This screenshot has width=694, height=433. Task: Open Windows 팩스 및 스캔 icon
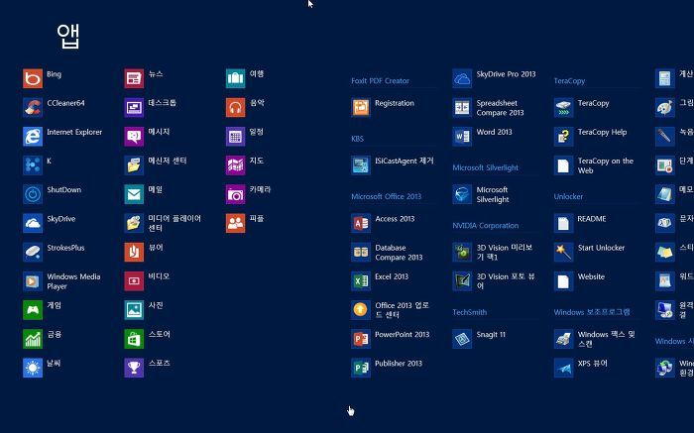click(x=563, y=339)
